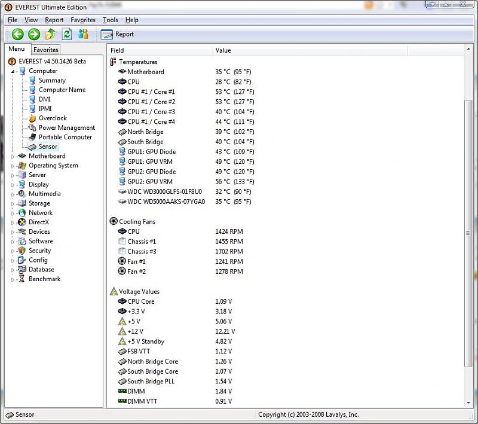Expand the Operating System tree node
This screenshot has width=478, height=424.
click(x=13, y=166)
